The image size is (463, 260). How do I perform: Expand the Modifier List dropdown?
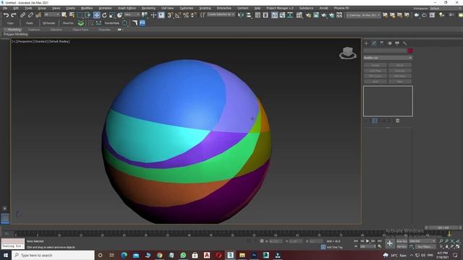coord(388,58)
